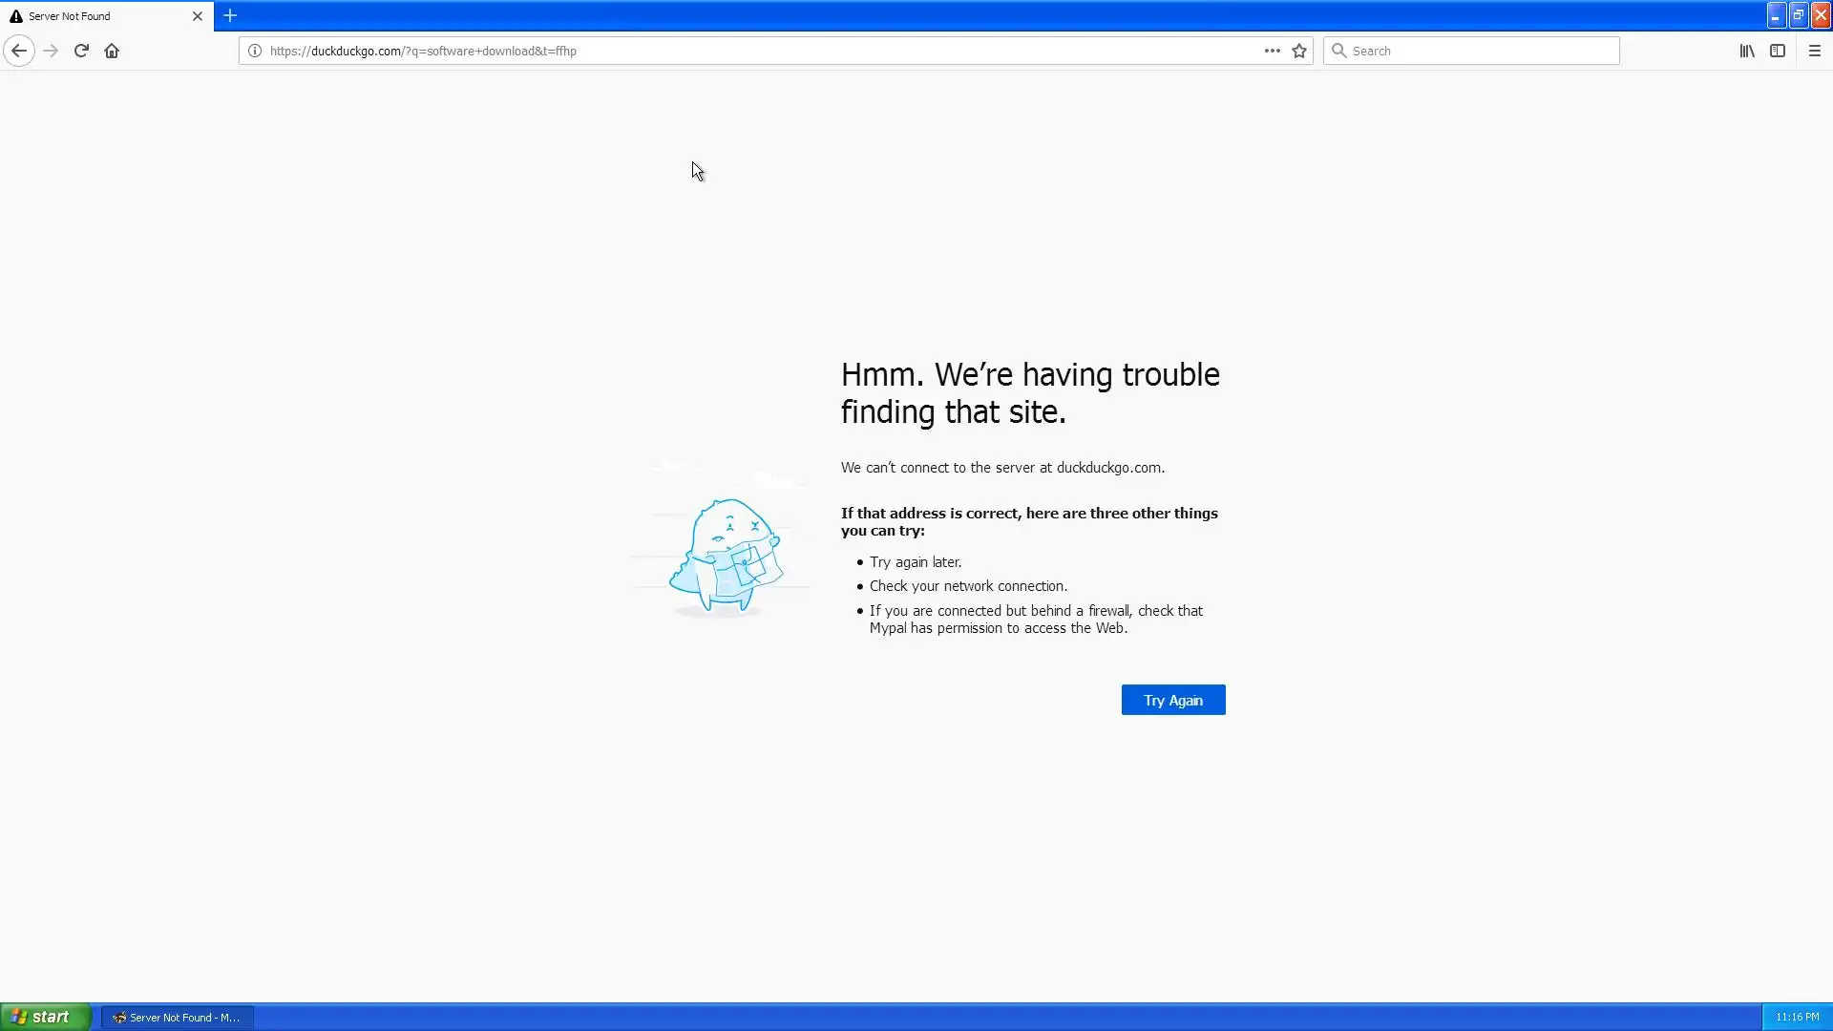Click the taskbar clock
Image resolution: width=1833 pixels, height=1031 pixels.
tap(1797, 1018)
